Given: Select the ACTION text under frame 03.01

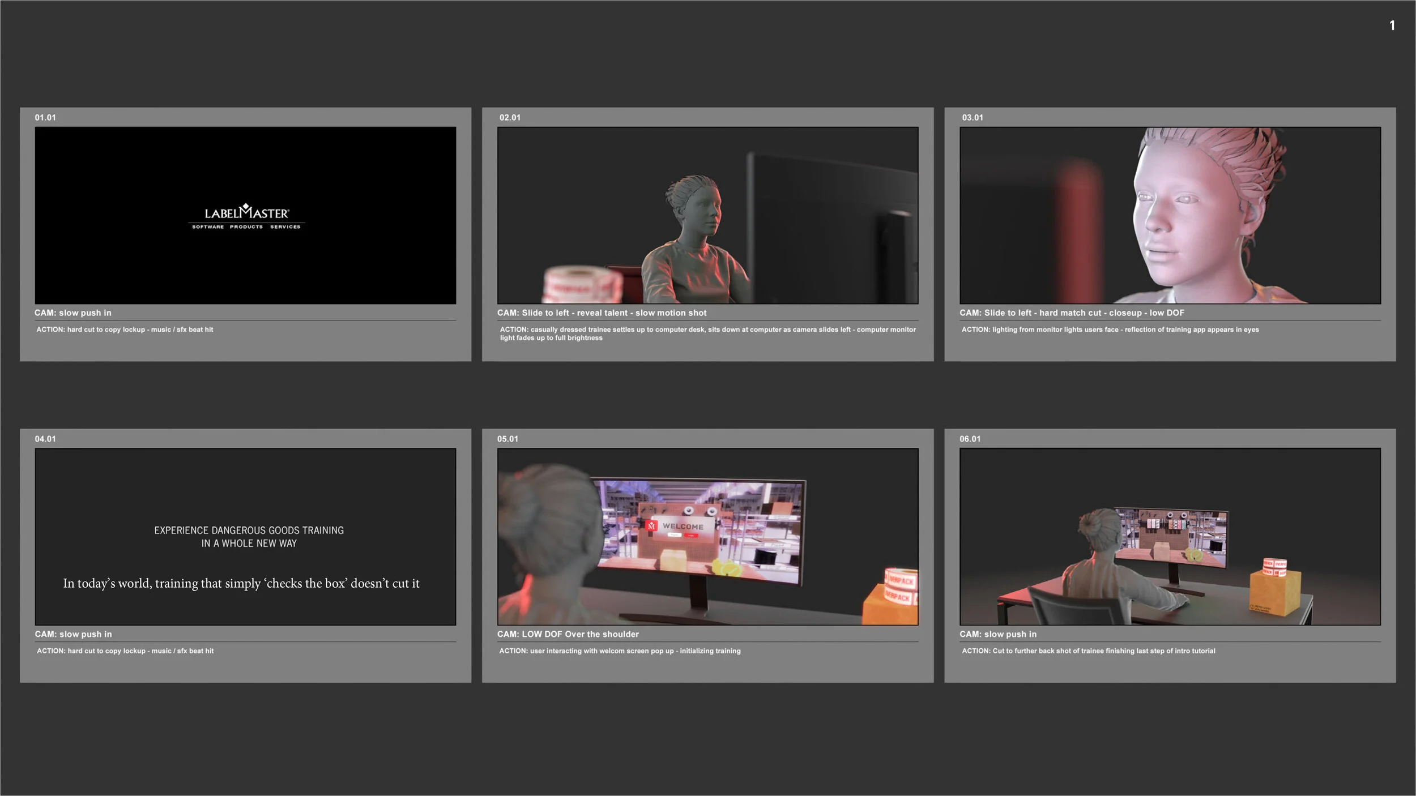Looking at the screenshot, I should point(1110,329).
